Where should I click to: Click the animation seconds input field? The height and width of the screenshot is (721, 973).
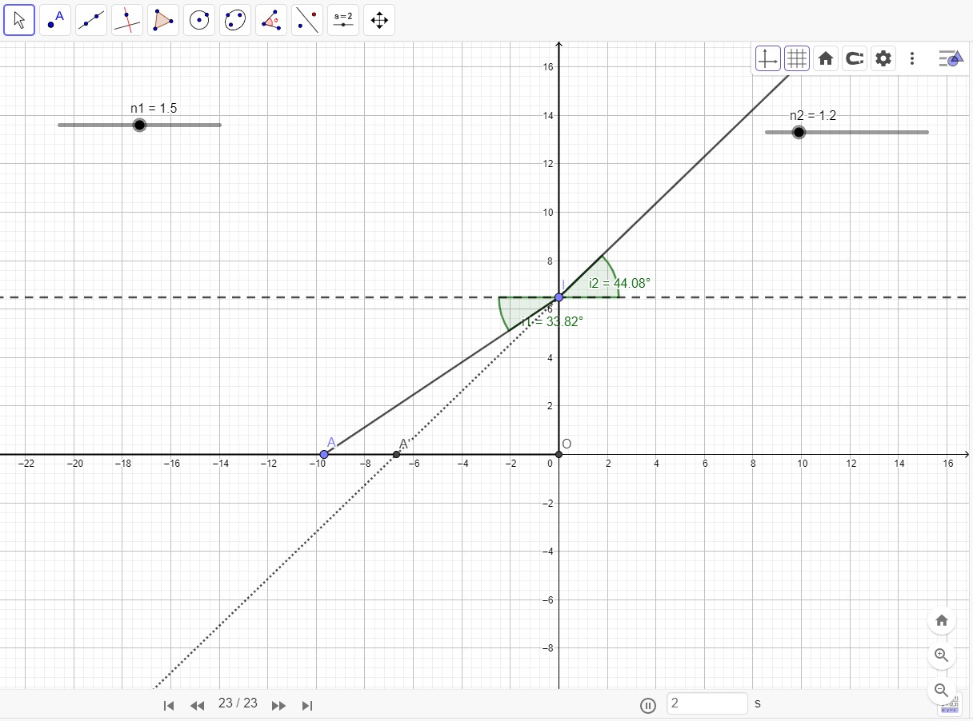point(707,703)
